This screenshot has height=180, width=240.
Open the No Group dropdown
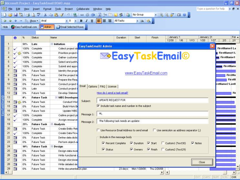click(x=156, y=15)
